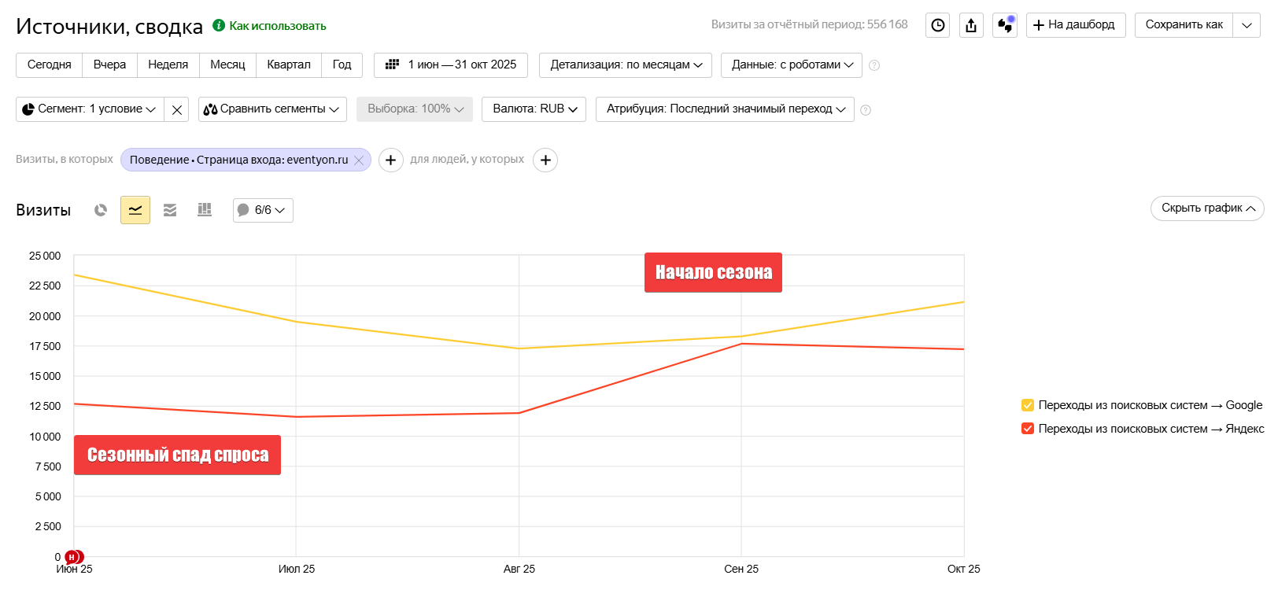The image size is (1278, 601).
Task: Uncheck the Яндекс search traffic checkbox
Action: point(1028,429)
